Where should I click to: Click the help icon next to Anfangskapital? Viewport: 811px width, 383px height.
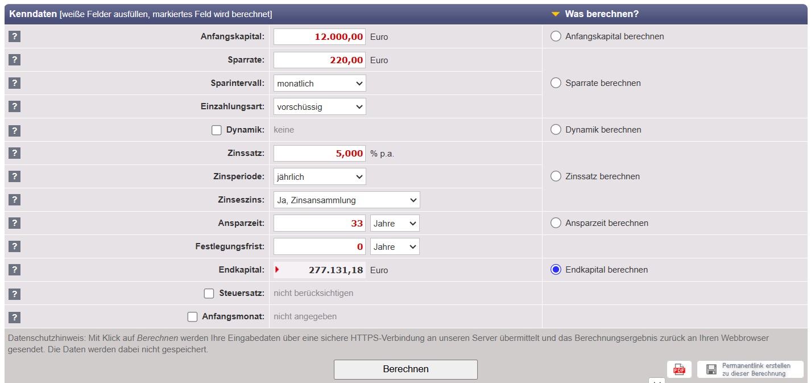click(x=15, y=36)
